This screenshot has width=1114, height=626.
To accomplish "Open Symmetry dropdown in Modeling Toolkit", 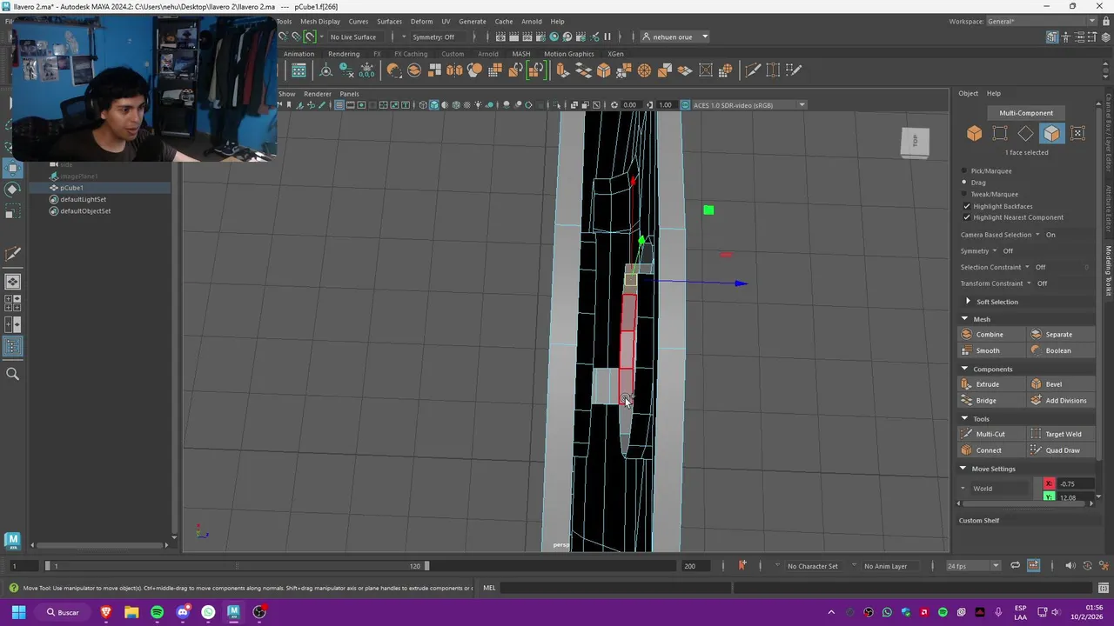I will point(995,251).
